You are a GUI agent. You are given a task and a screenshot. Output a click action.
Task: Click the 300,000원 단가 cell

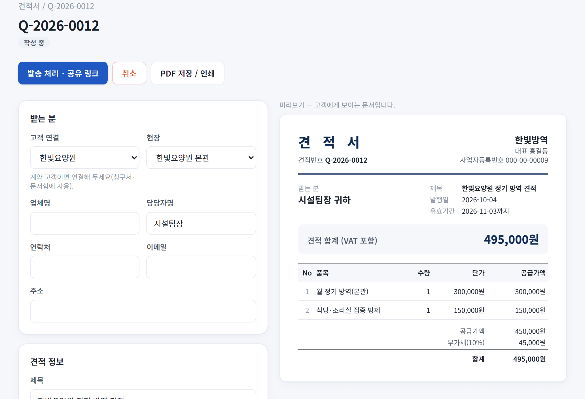point(469,292)
